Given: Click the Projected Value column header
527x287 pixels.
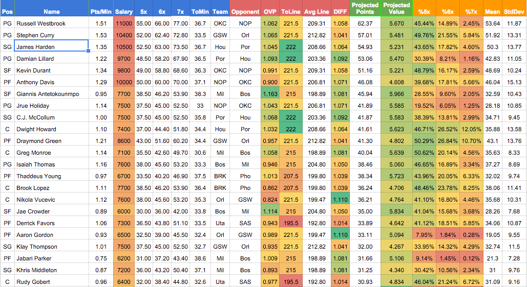Looking at the screenshot, I should (x=396, y=8).
